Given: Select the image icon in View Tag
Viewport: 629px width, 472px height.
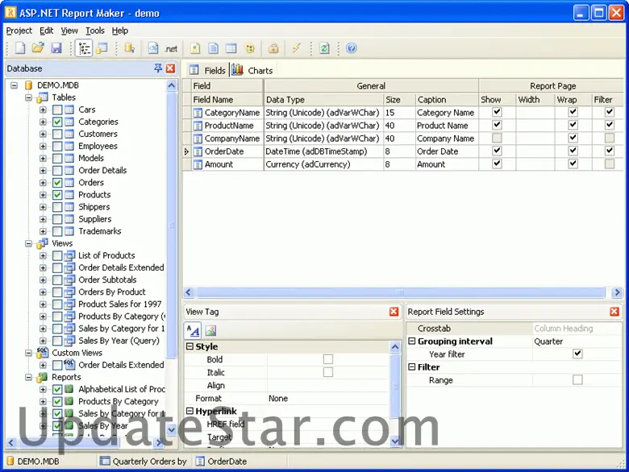Looking at the screenshot, I should coord(210,330).
